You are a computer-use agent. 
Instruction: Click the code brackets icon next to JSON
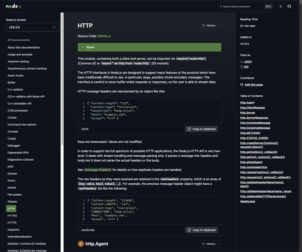[242, 62]
